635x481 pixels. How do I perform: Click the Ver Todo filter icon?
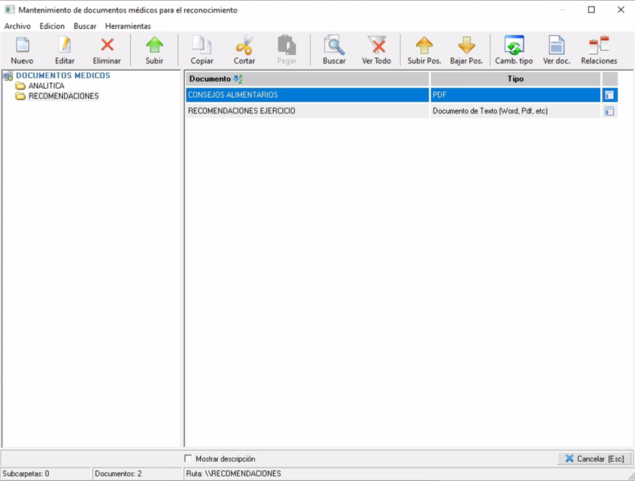tap(376, 46)
